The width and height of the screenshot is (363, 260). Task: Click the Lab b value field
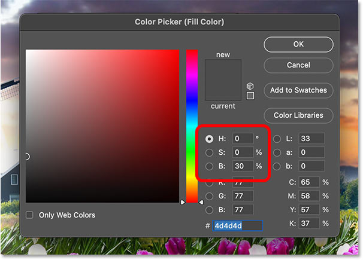coord(311,166)
